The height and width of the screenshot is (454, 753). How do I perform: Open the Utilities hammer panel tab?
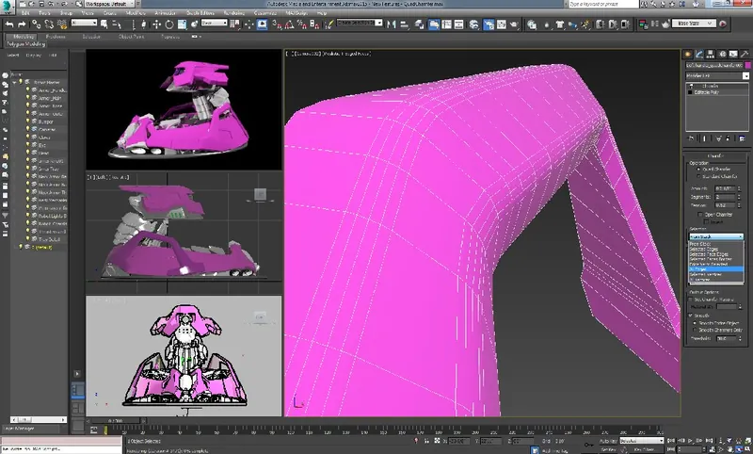745,54
